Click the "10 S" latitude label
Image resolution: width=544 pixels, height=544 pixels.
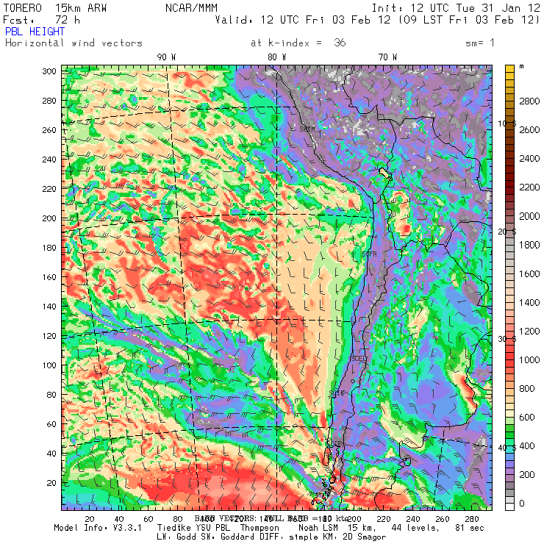pyautogui.click(x=507, y=124)
